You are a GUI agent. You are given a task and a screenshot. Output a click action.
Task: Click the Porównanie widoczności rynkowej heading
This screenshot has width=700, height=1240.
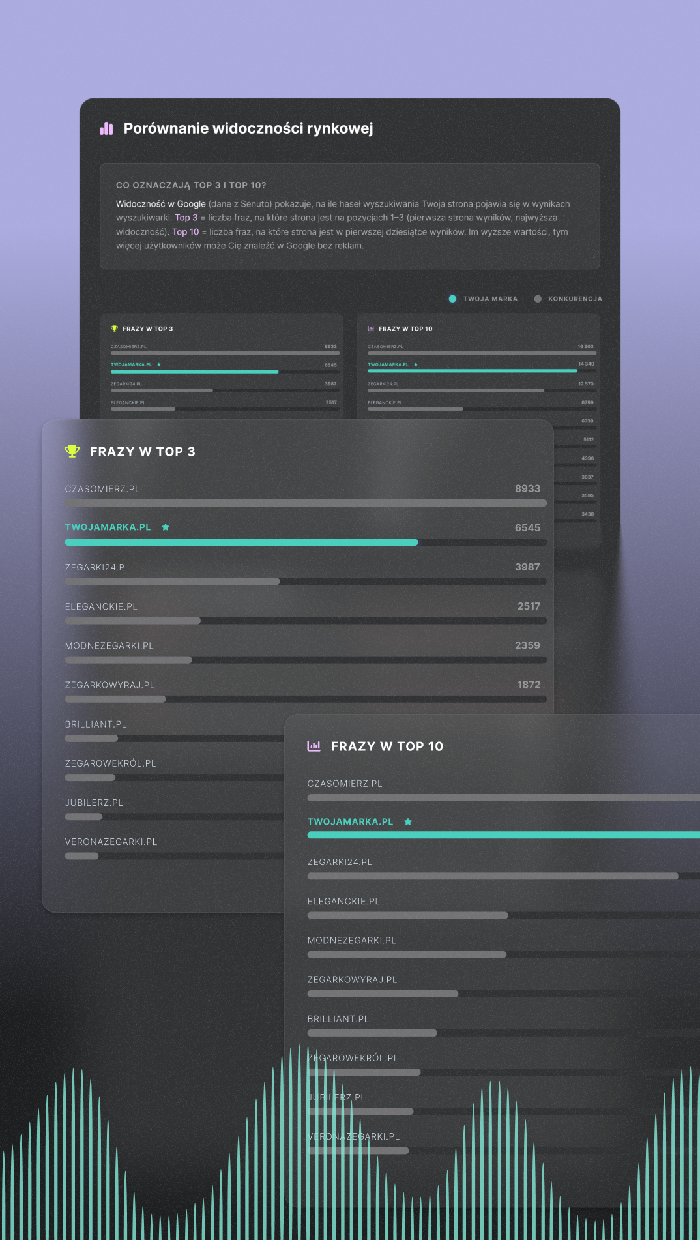(x=248, y=128)
